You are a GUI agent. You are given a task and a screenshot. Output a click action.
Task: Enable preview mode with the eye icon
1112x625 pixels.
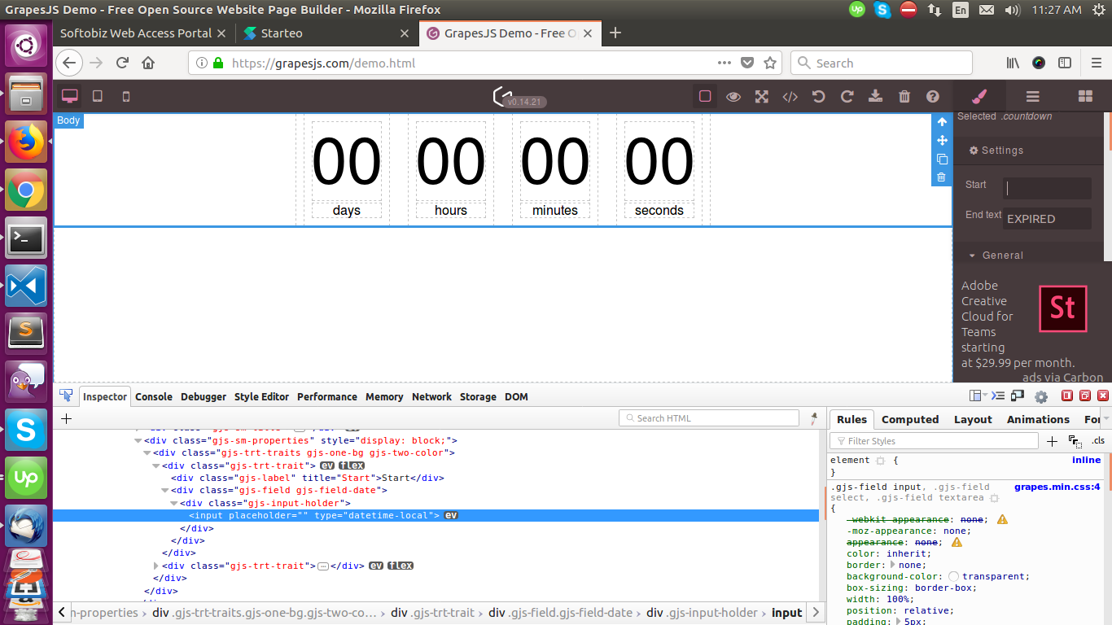733,96
